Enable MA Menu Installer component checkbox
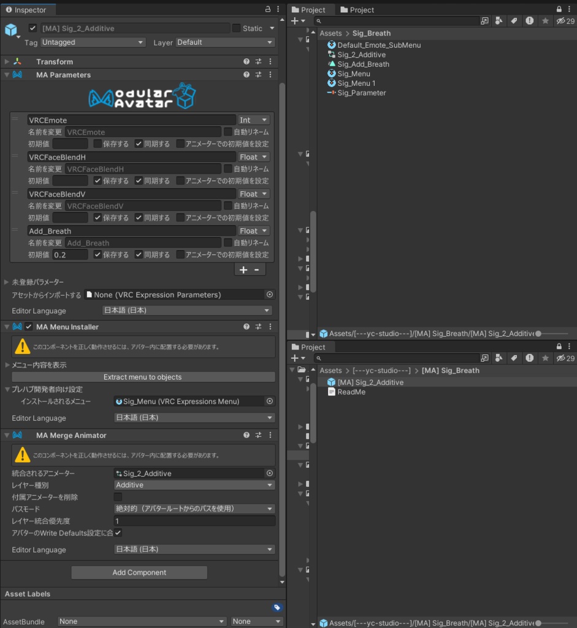This screenshot has height=628, width=577. coord(28,326)
